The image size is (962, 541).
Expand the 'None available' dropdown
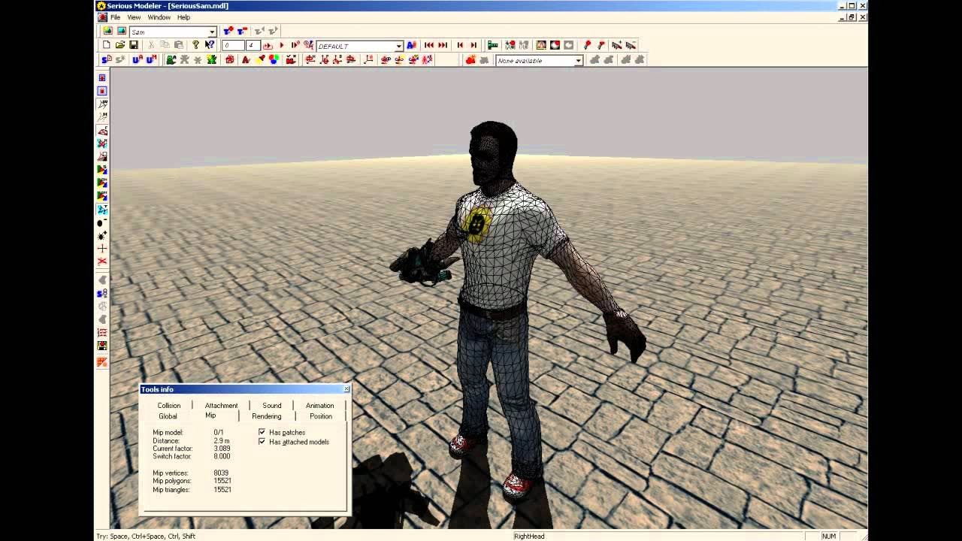tap(579, 60)
